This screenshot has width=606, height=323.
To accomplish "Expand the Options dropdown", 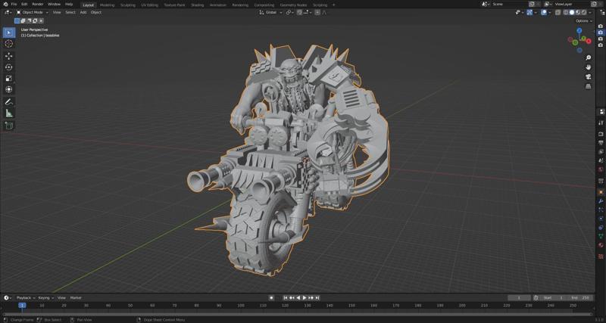I will click(583, 21).
